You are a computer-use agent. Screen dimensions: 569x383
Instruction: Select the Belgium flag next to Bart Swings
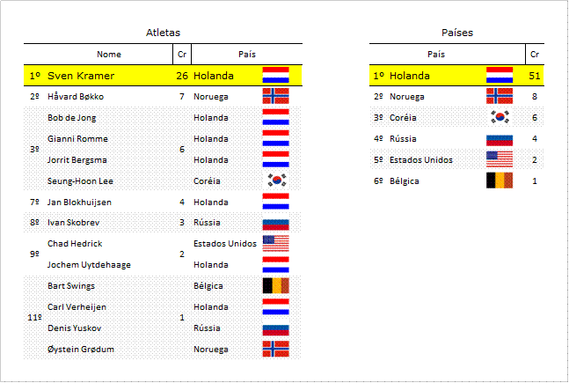pyautogui.click(x=276, y=285)
